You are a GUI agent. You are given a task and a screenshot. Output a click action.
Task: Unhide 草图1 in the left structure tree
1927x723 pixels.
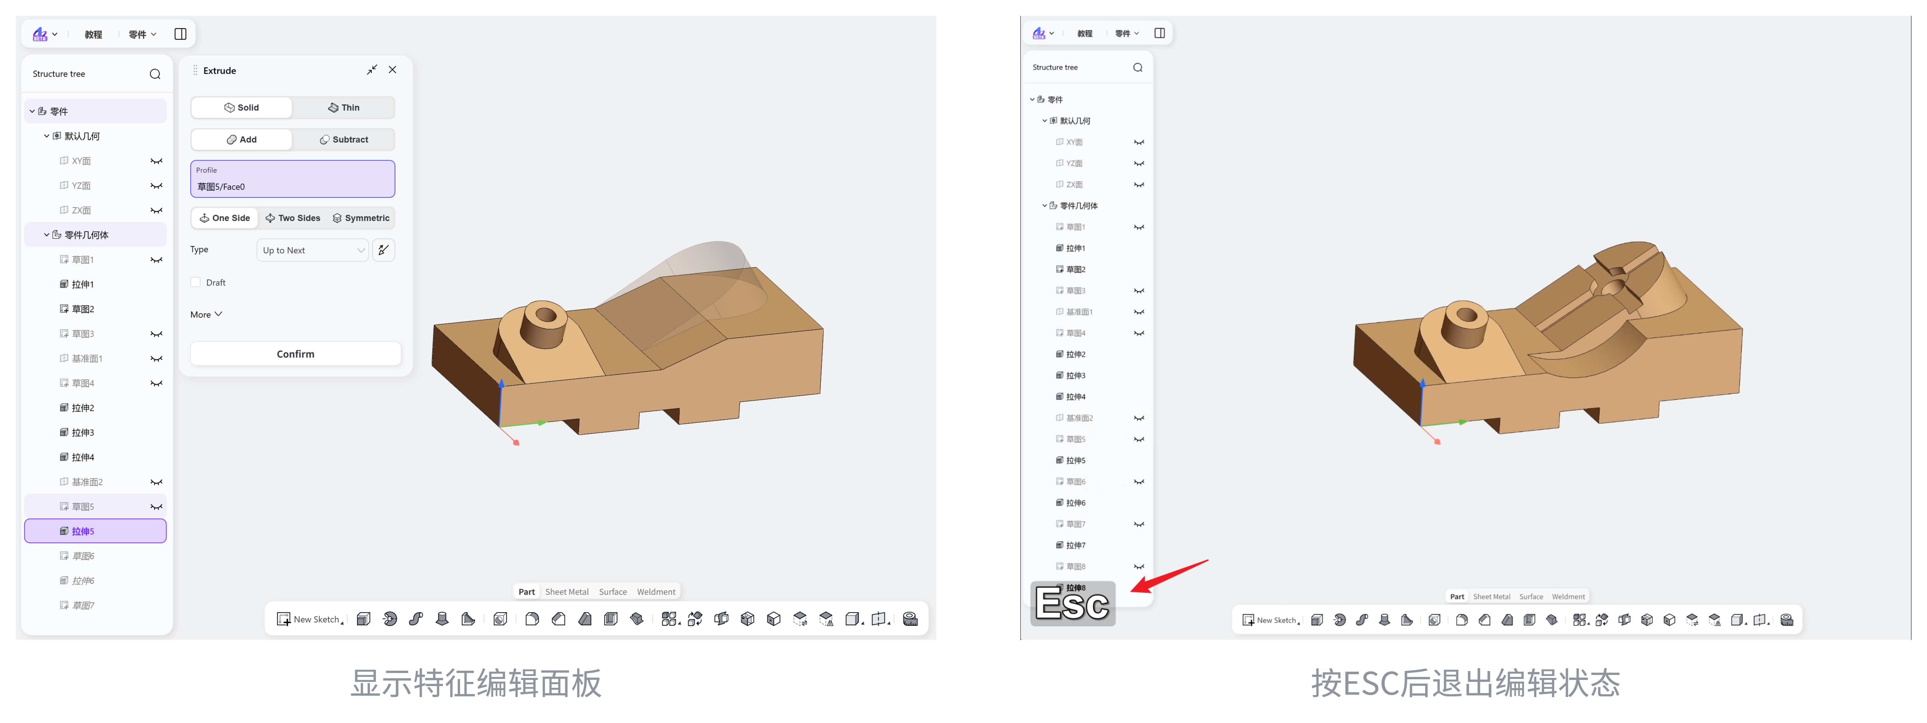(x=156, y=260)
